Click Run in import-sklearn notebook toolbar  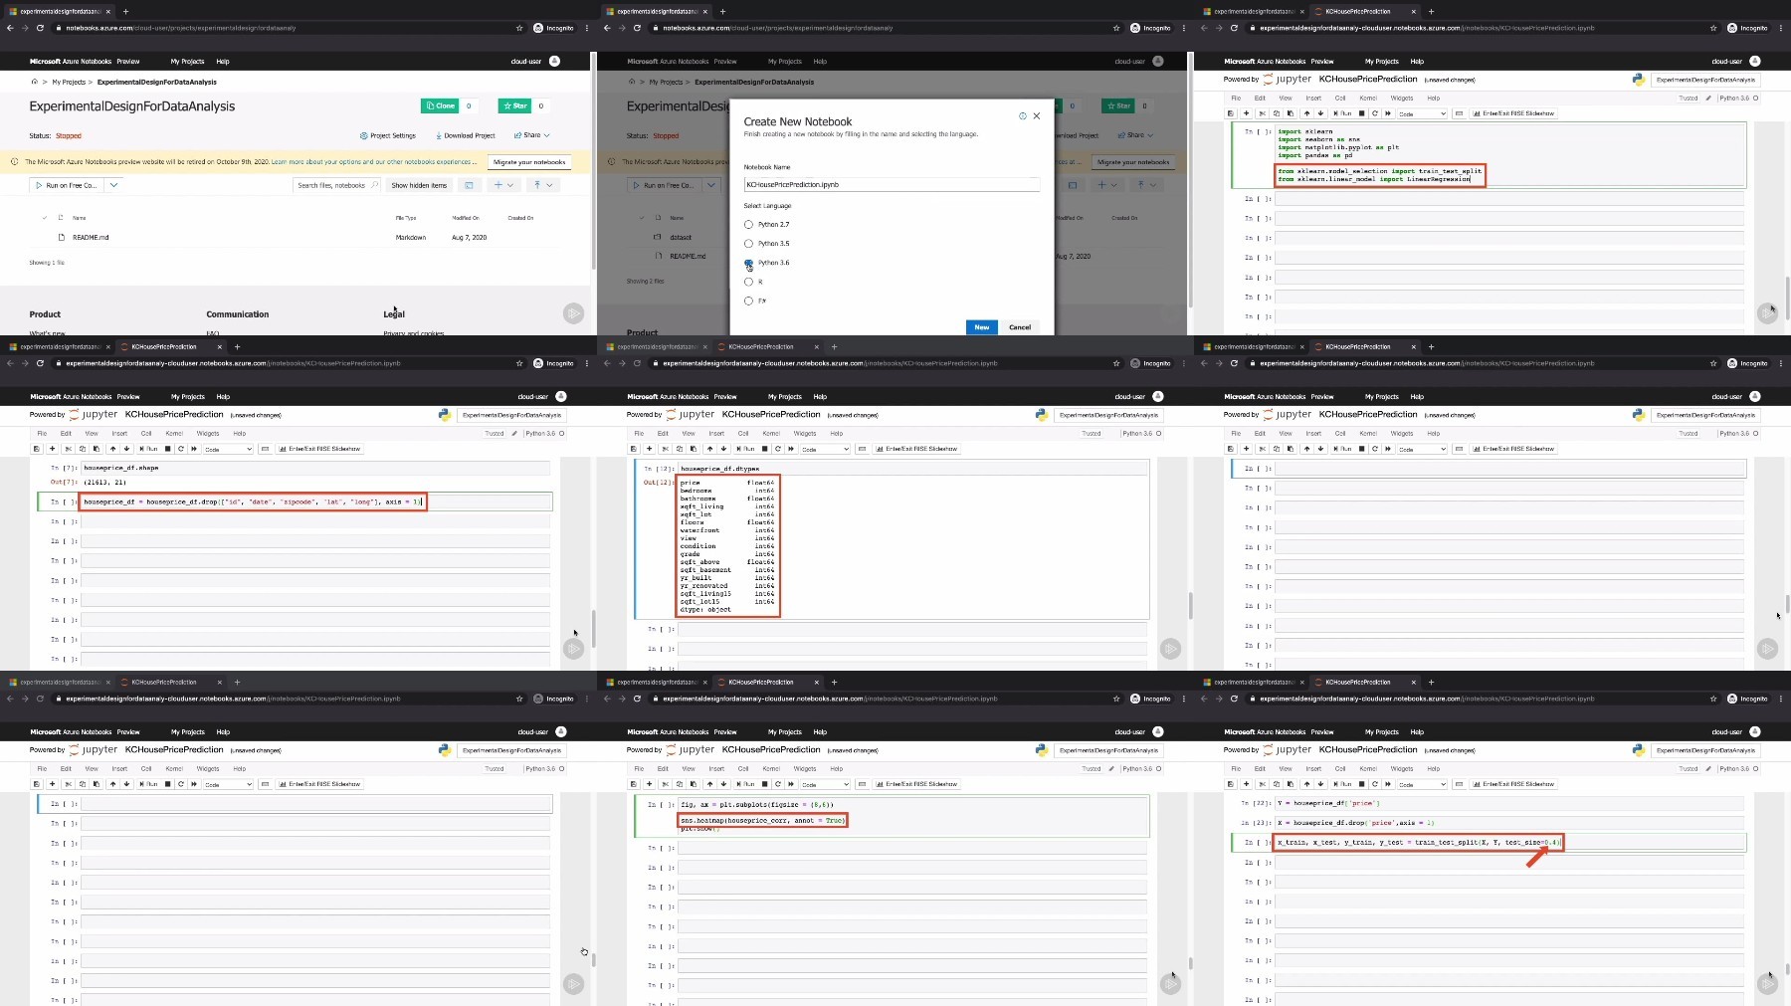1342,113
